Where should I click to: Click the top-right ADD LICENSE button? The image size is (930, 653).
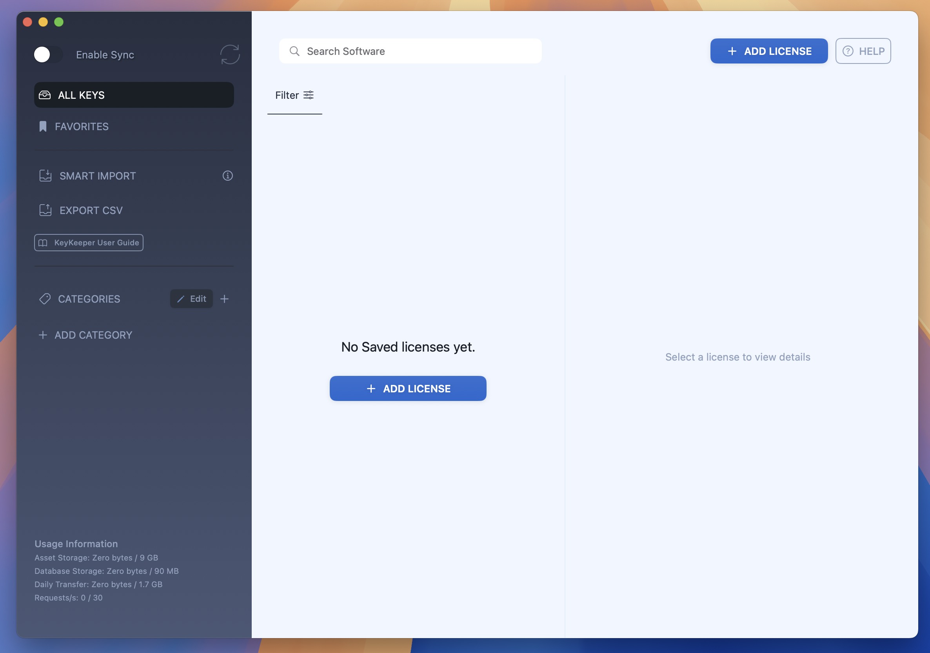tap(768, 51)
